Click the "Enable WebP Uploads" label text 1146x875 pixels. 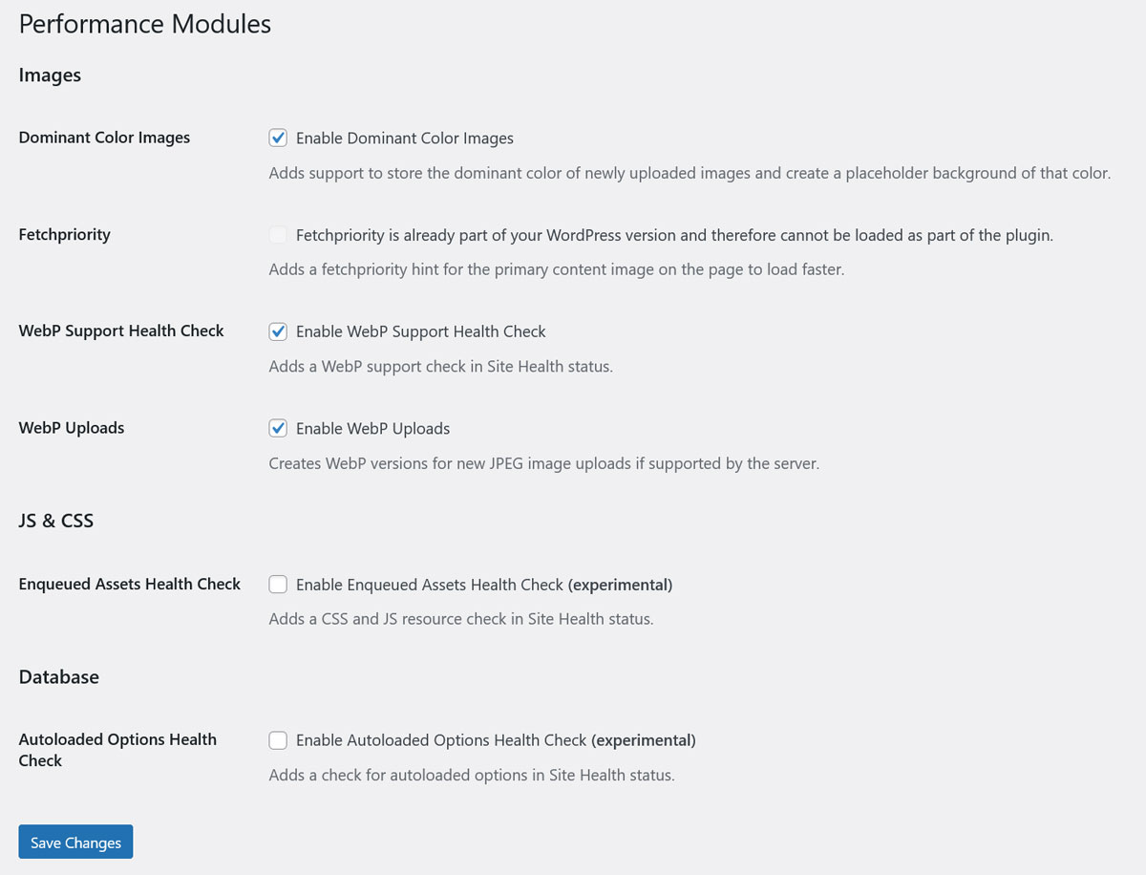[372, 428]
